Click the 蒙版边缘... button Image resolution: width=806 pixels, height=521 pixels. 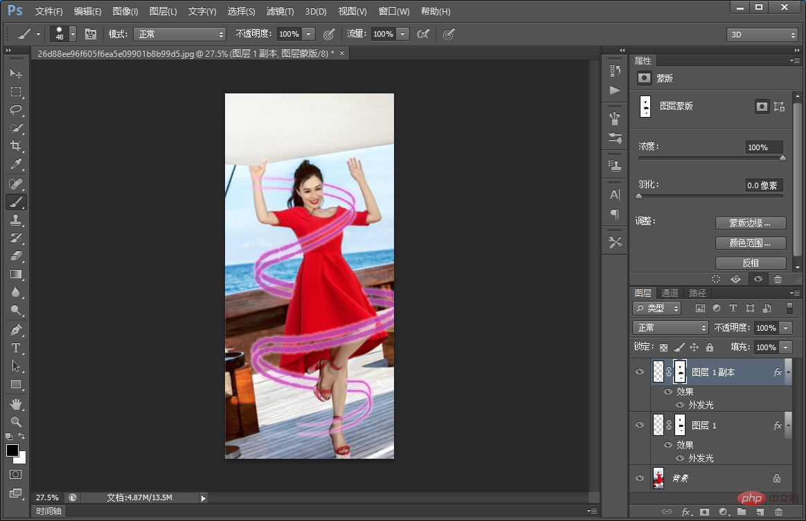(750, 223)
